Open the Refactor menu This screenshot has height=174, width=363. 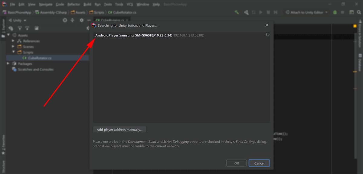click(x=74, y=5)
